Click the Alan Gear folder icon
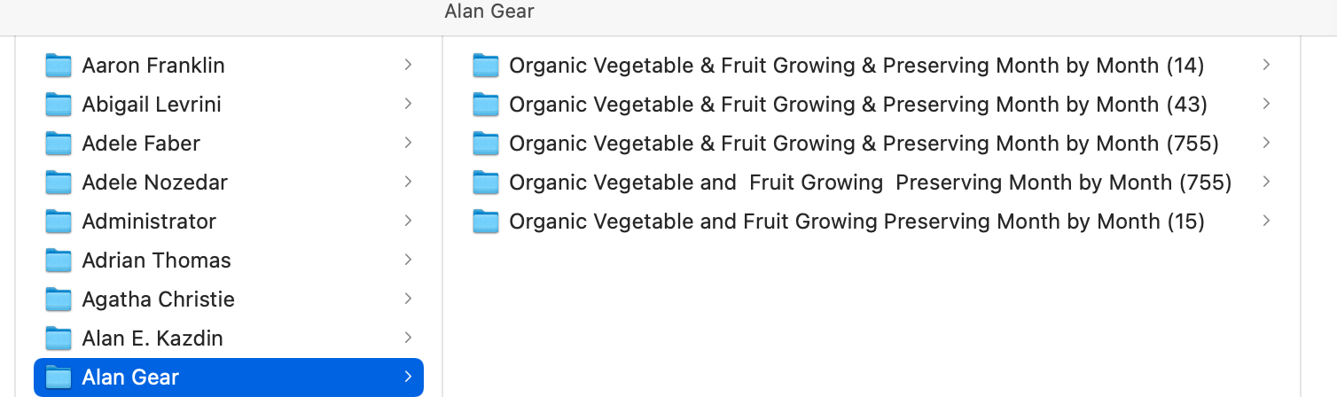The height and width of the screenshot is (397, 1337). tap(59, 378)
